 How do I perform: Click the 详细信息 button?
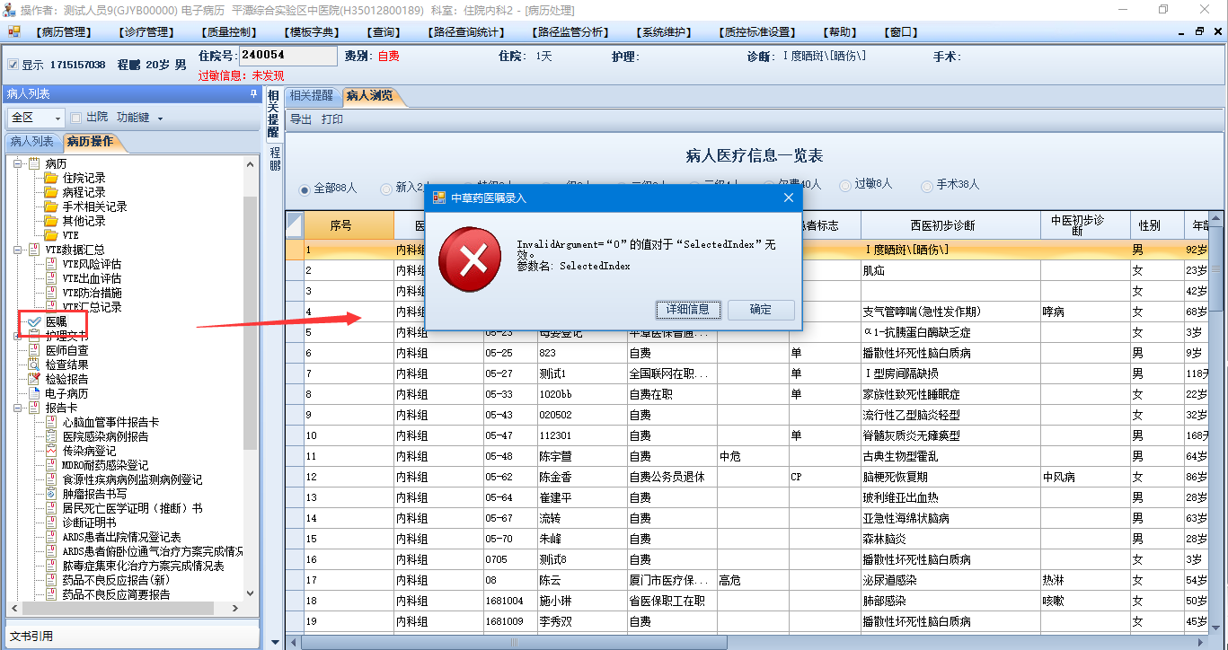coord(688,310)
